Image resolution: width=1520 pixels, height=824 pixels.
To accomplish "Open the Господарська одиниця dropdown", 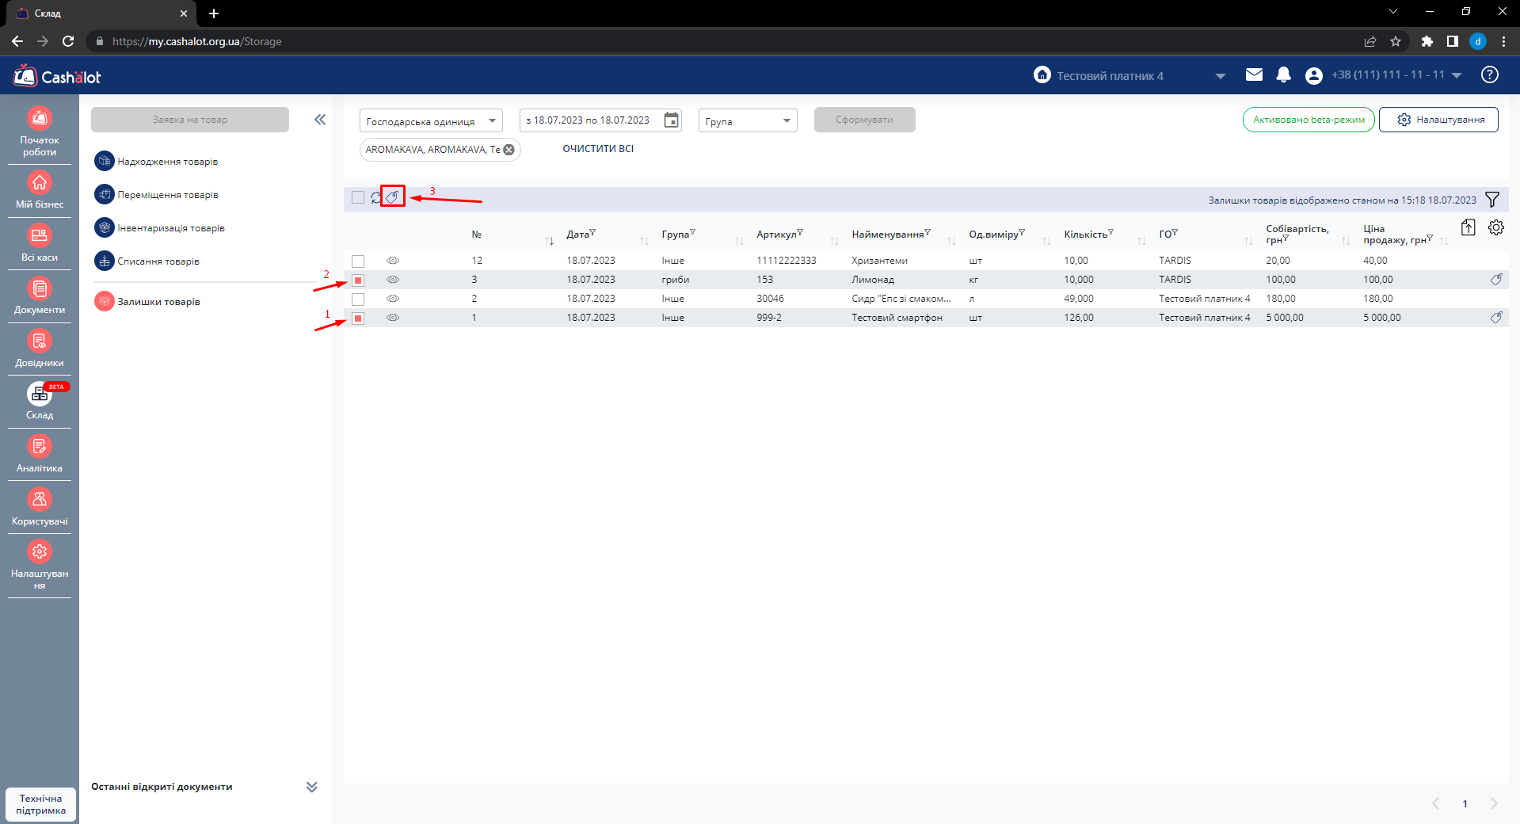I will [x=431, y=121].
